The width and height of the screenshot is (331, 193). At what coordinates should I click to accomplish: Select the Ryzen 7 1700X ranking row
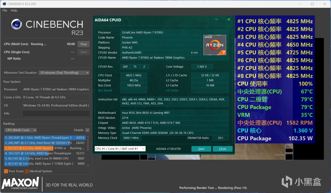(x=45, y=164)
